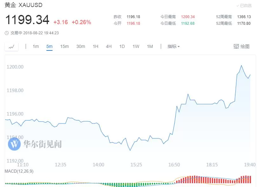Screen dimensions: 257x187
Task: Click the clock icon beside 交易中
Action: click(7, 33)
